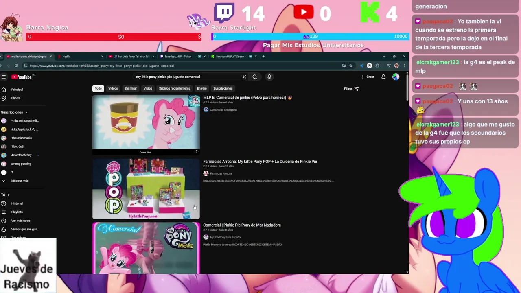
Task: Select the Vistos filter chip
Action: point(148,89)
